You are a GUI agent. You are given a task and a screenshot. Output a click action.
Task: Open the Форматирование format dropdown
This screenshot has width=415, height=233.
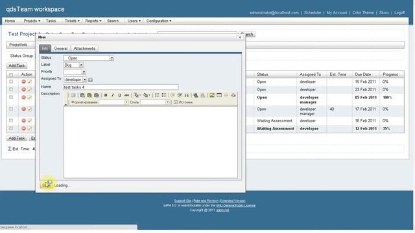point(113,102)
